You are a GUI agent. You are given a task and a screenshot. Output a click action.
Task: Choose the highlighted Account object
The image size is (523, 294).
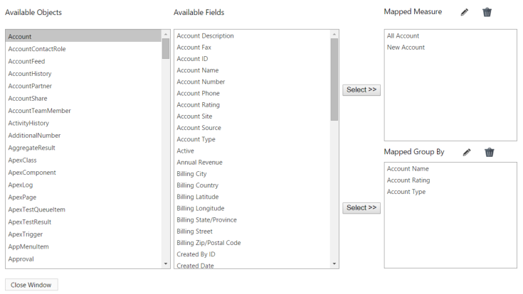click(x=83, y=36)
